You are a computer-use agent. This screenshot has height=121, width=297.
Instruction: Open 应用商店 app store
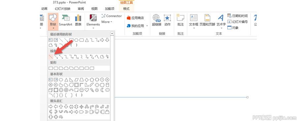click(135, 18)
